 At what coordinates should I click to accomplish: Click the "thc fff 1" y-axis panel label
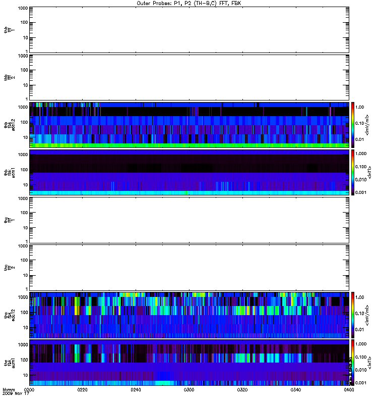click(9, 220)
